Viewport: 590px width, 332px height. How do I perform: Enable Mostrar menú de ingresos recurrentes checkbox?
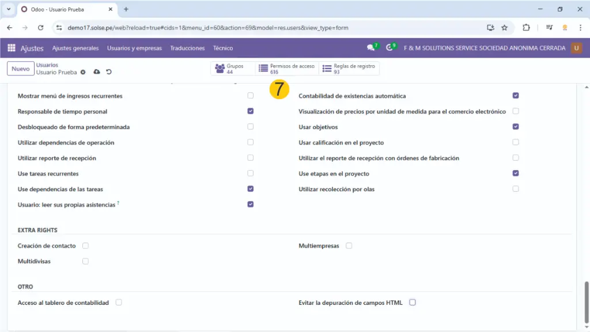point(250,96)
